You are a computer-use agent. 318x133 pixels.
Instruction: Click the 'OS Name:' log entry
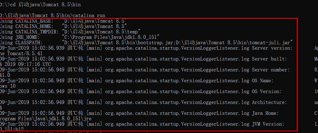point(263,81)
